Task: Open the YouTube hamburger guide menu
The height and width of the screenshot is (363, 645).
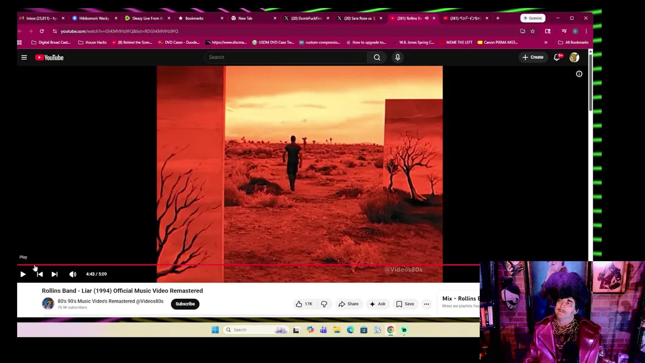Action: point(24,57)
